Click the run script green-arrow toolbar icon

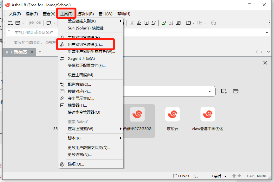(164, 23)
